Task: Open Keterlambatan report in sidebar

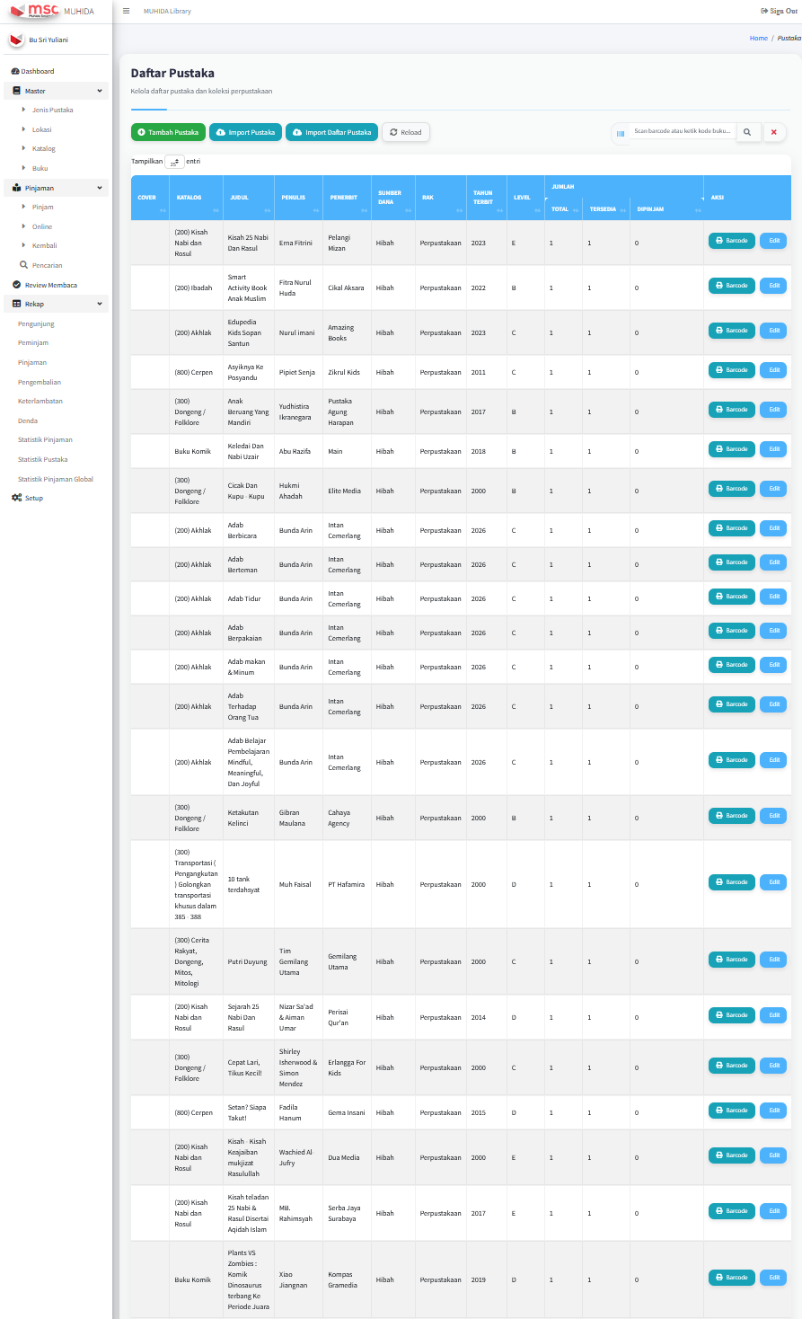Action: (40, 401)
